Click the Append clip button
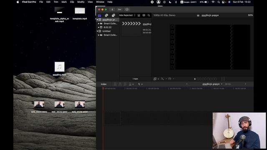This screenshot has height=150, width=267. pos(125,84)
